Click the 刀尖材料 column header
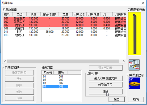Viewport: 147px width, 105px height. click(x=119, y=14)
